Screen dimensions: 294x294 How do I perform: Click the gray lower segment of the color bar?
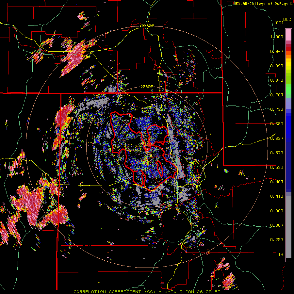(288, 228)
